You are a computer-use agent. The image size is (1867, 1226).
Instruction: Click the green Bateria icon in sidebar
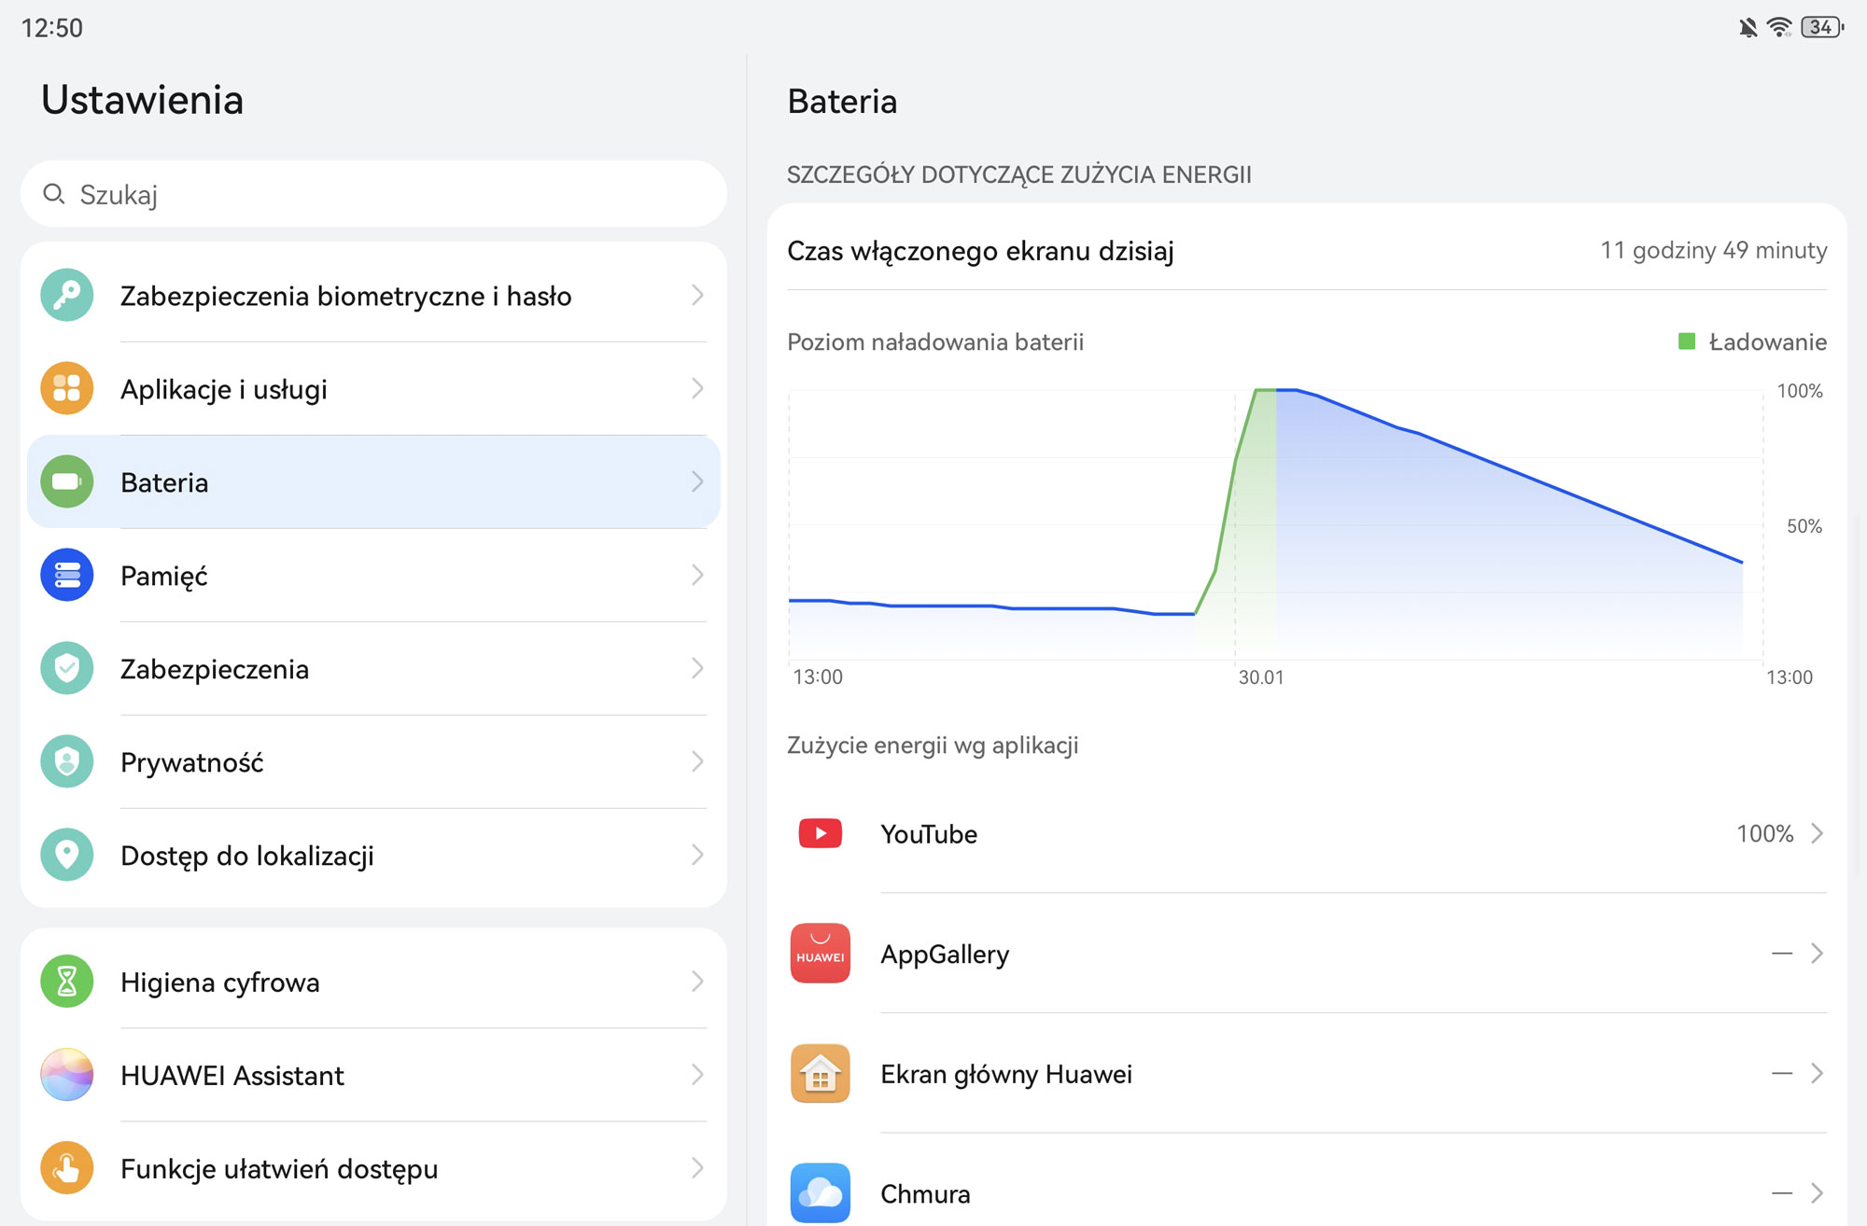tap(67, 482)
